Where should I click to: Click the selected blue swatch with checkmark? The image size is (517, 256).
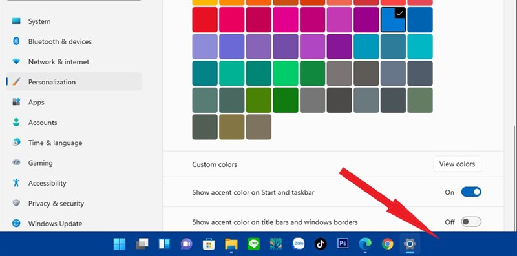click(x=393, y=20)
